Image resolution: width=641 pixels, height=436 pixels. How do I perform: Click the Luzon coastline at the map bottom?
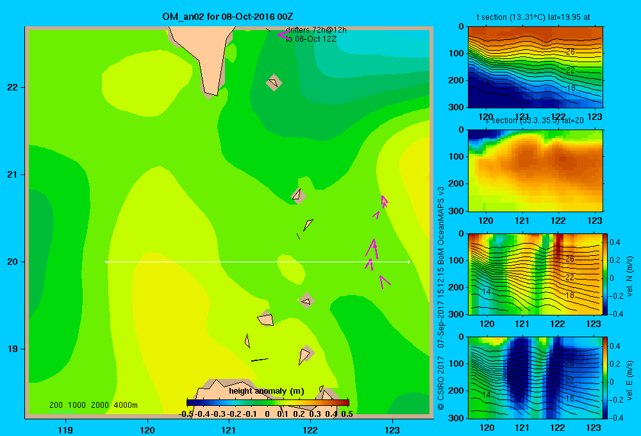click(262, 399)
